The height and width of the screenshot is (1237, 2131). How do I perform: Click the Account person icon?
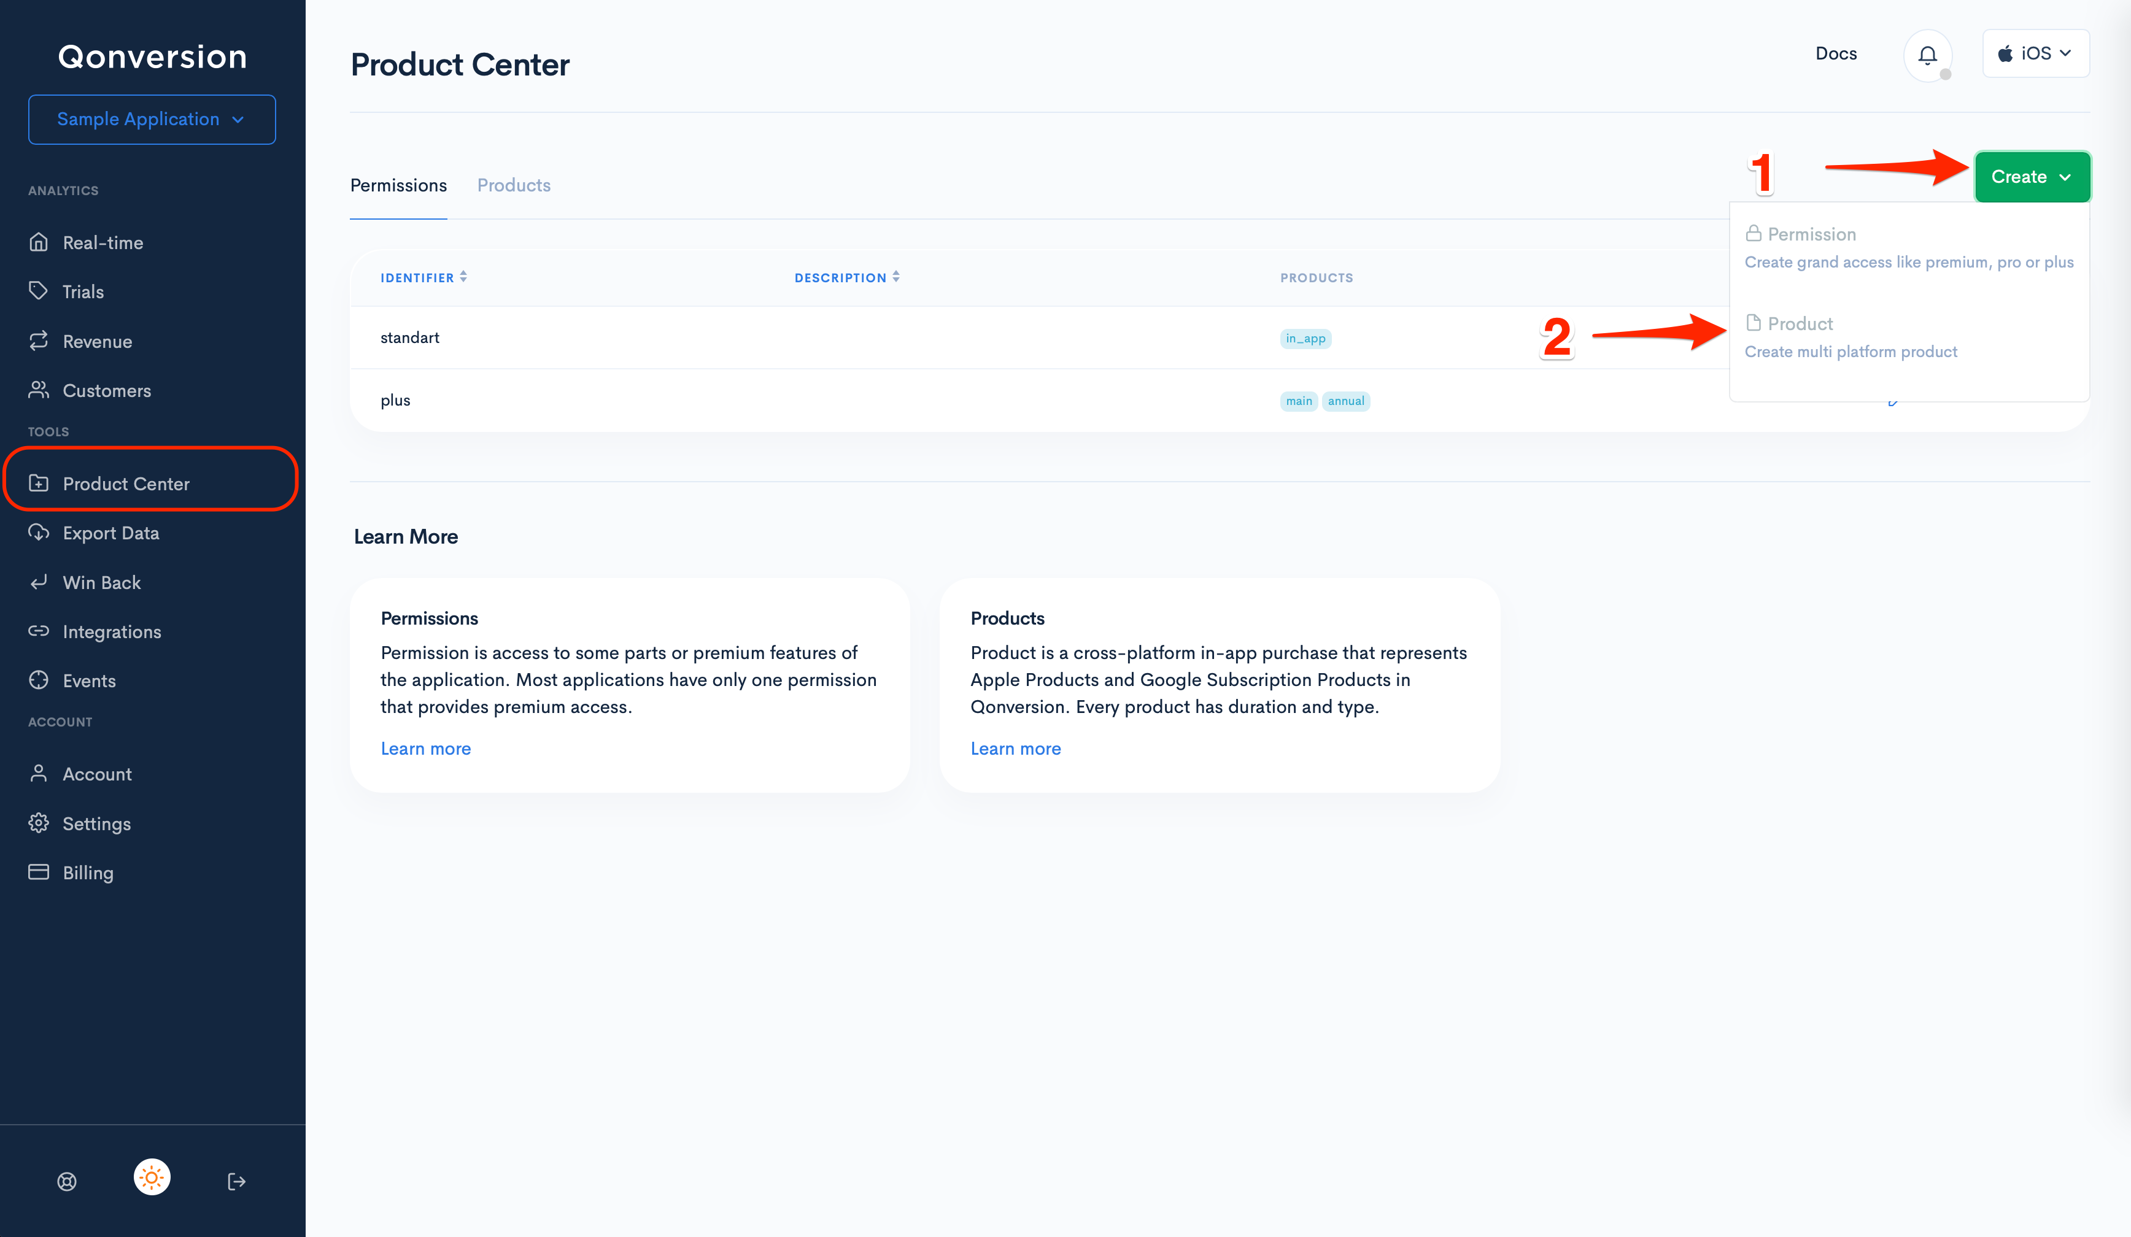click(x=39, y=774)
